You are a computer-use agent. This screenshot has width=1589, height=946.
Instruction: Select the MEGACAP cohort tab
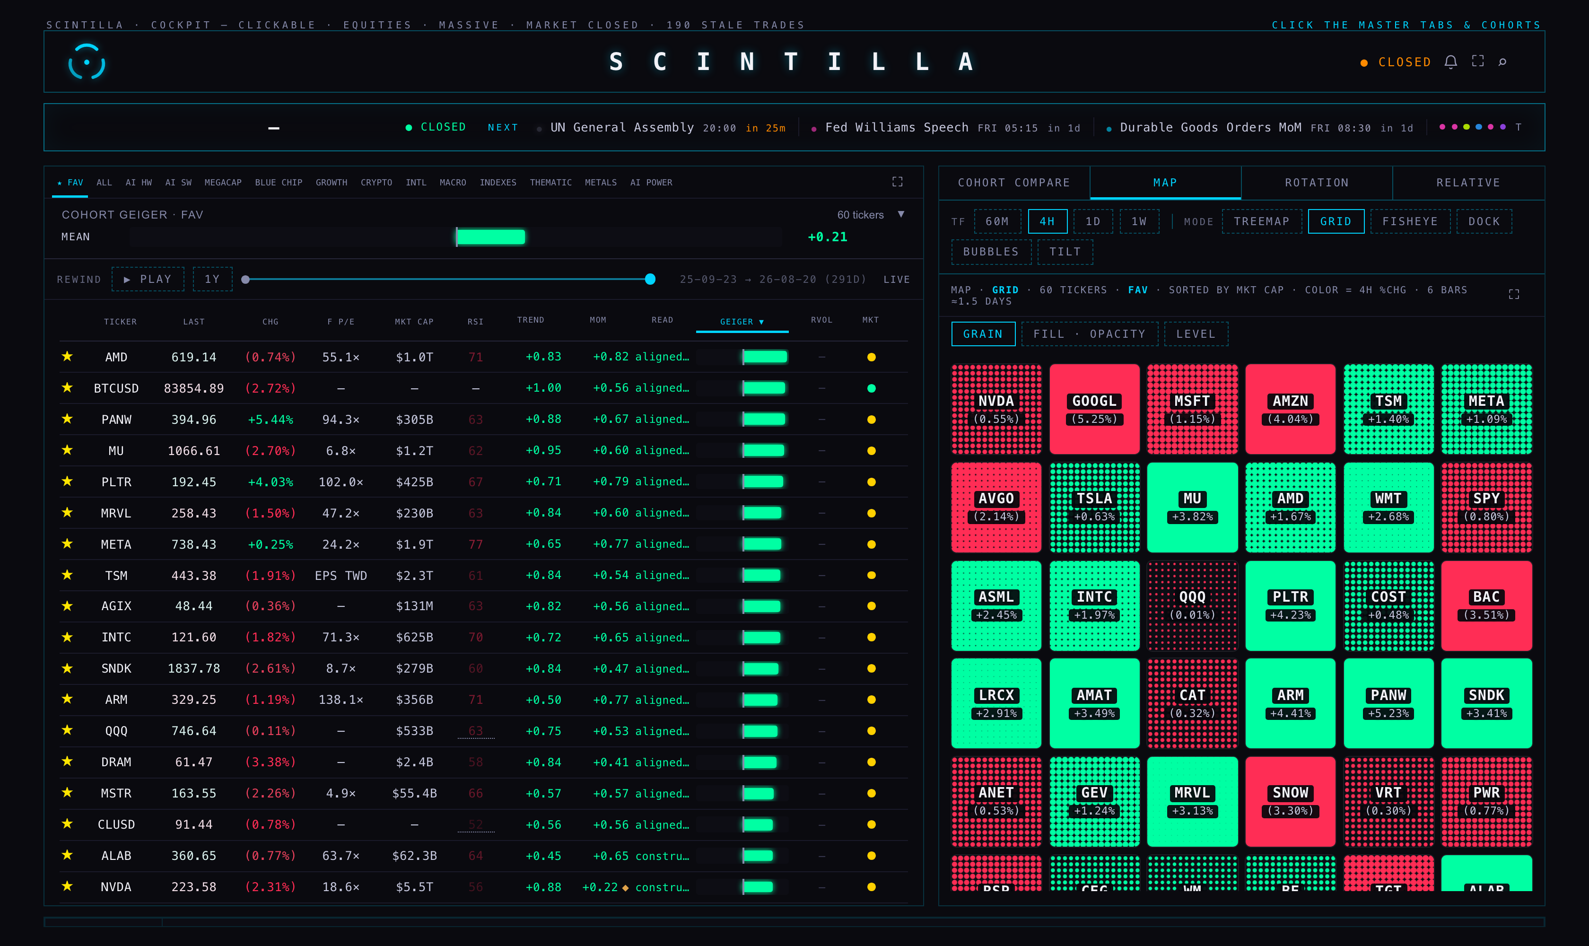(x=223, y=182)
